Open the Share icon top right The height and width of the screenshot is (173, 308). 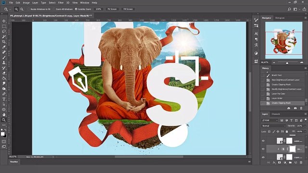coord(304,9)
